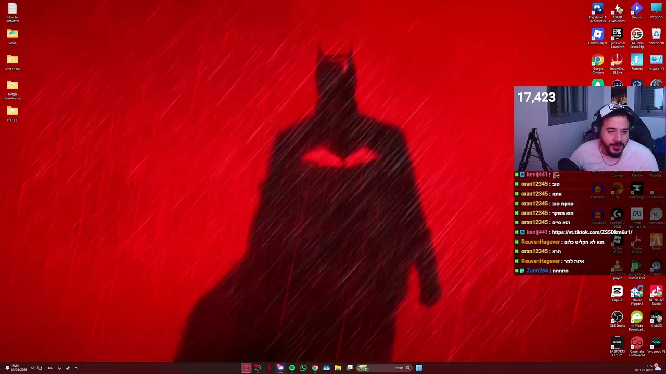
Task: Open the CapCut shortcut
Action: point(617,294)
